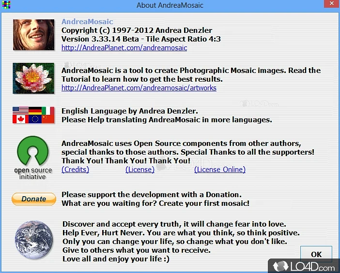
Task: Open the (License Online) link
Action: click(220, 170)
